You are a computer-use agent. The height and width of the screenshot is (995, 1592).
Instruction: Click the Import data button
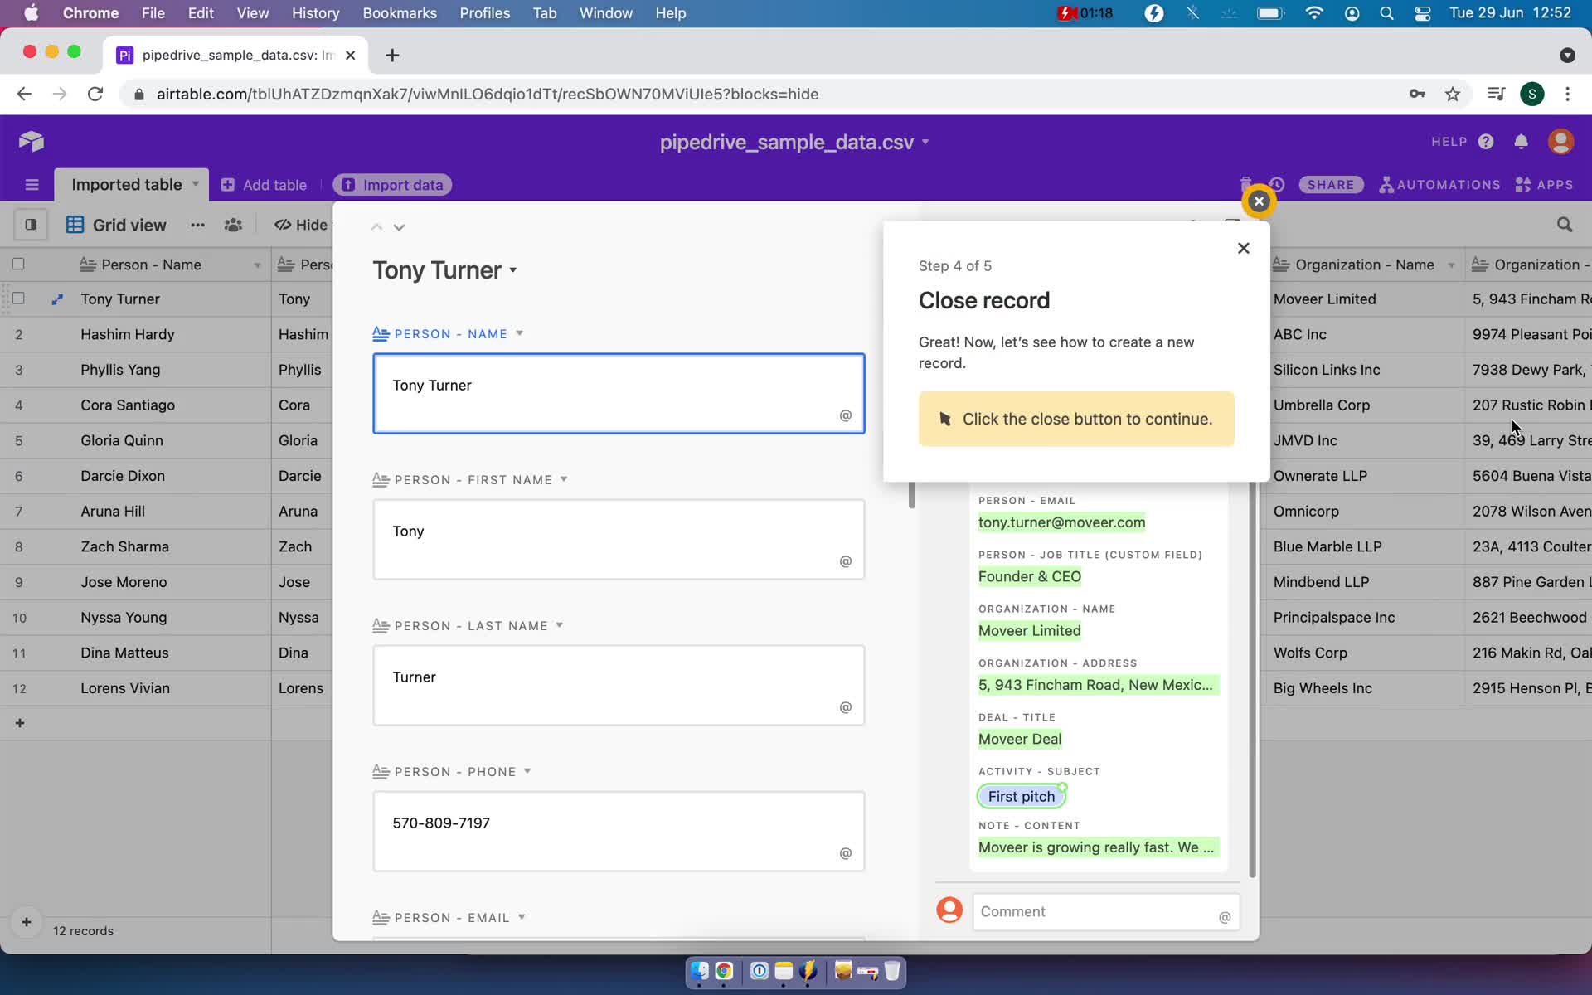(392, 185)
